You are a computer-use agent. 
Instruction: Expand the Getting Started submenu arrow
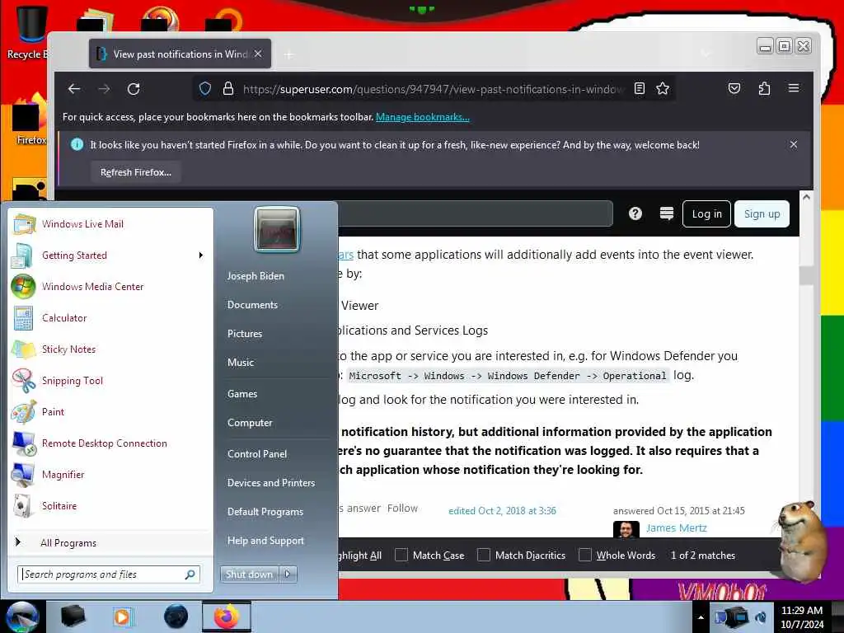point(201,256)
